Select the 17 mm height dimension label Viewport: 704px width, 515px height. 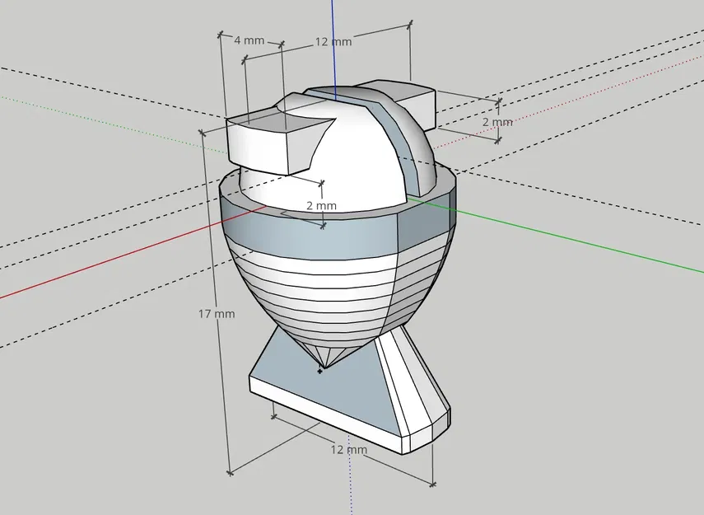217,314
